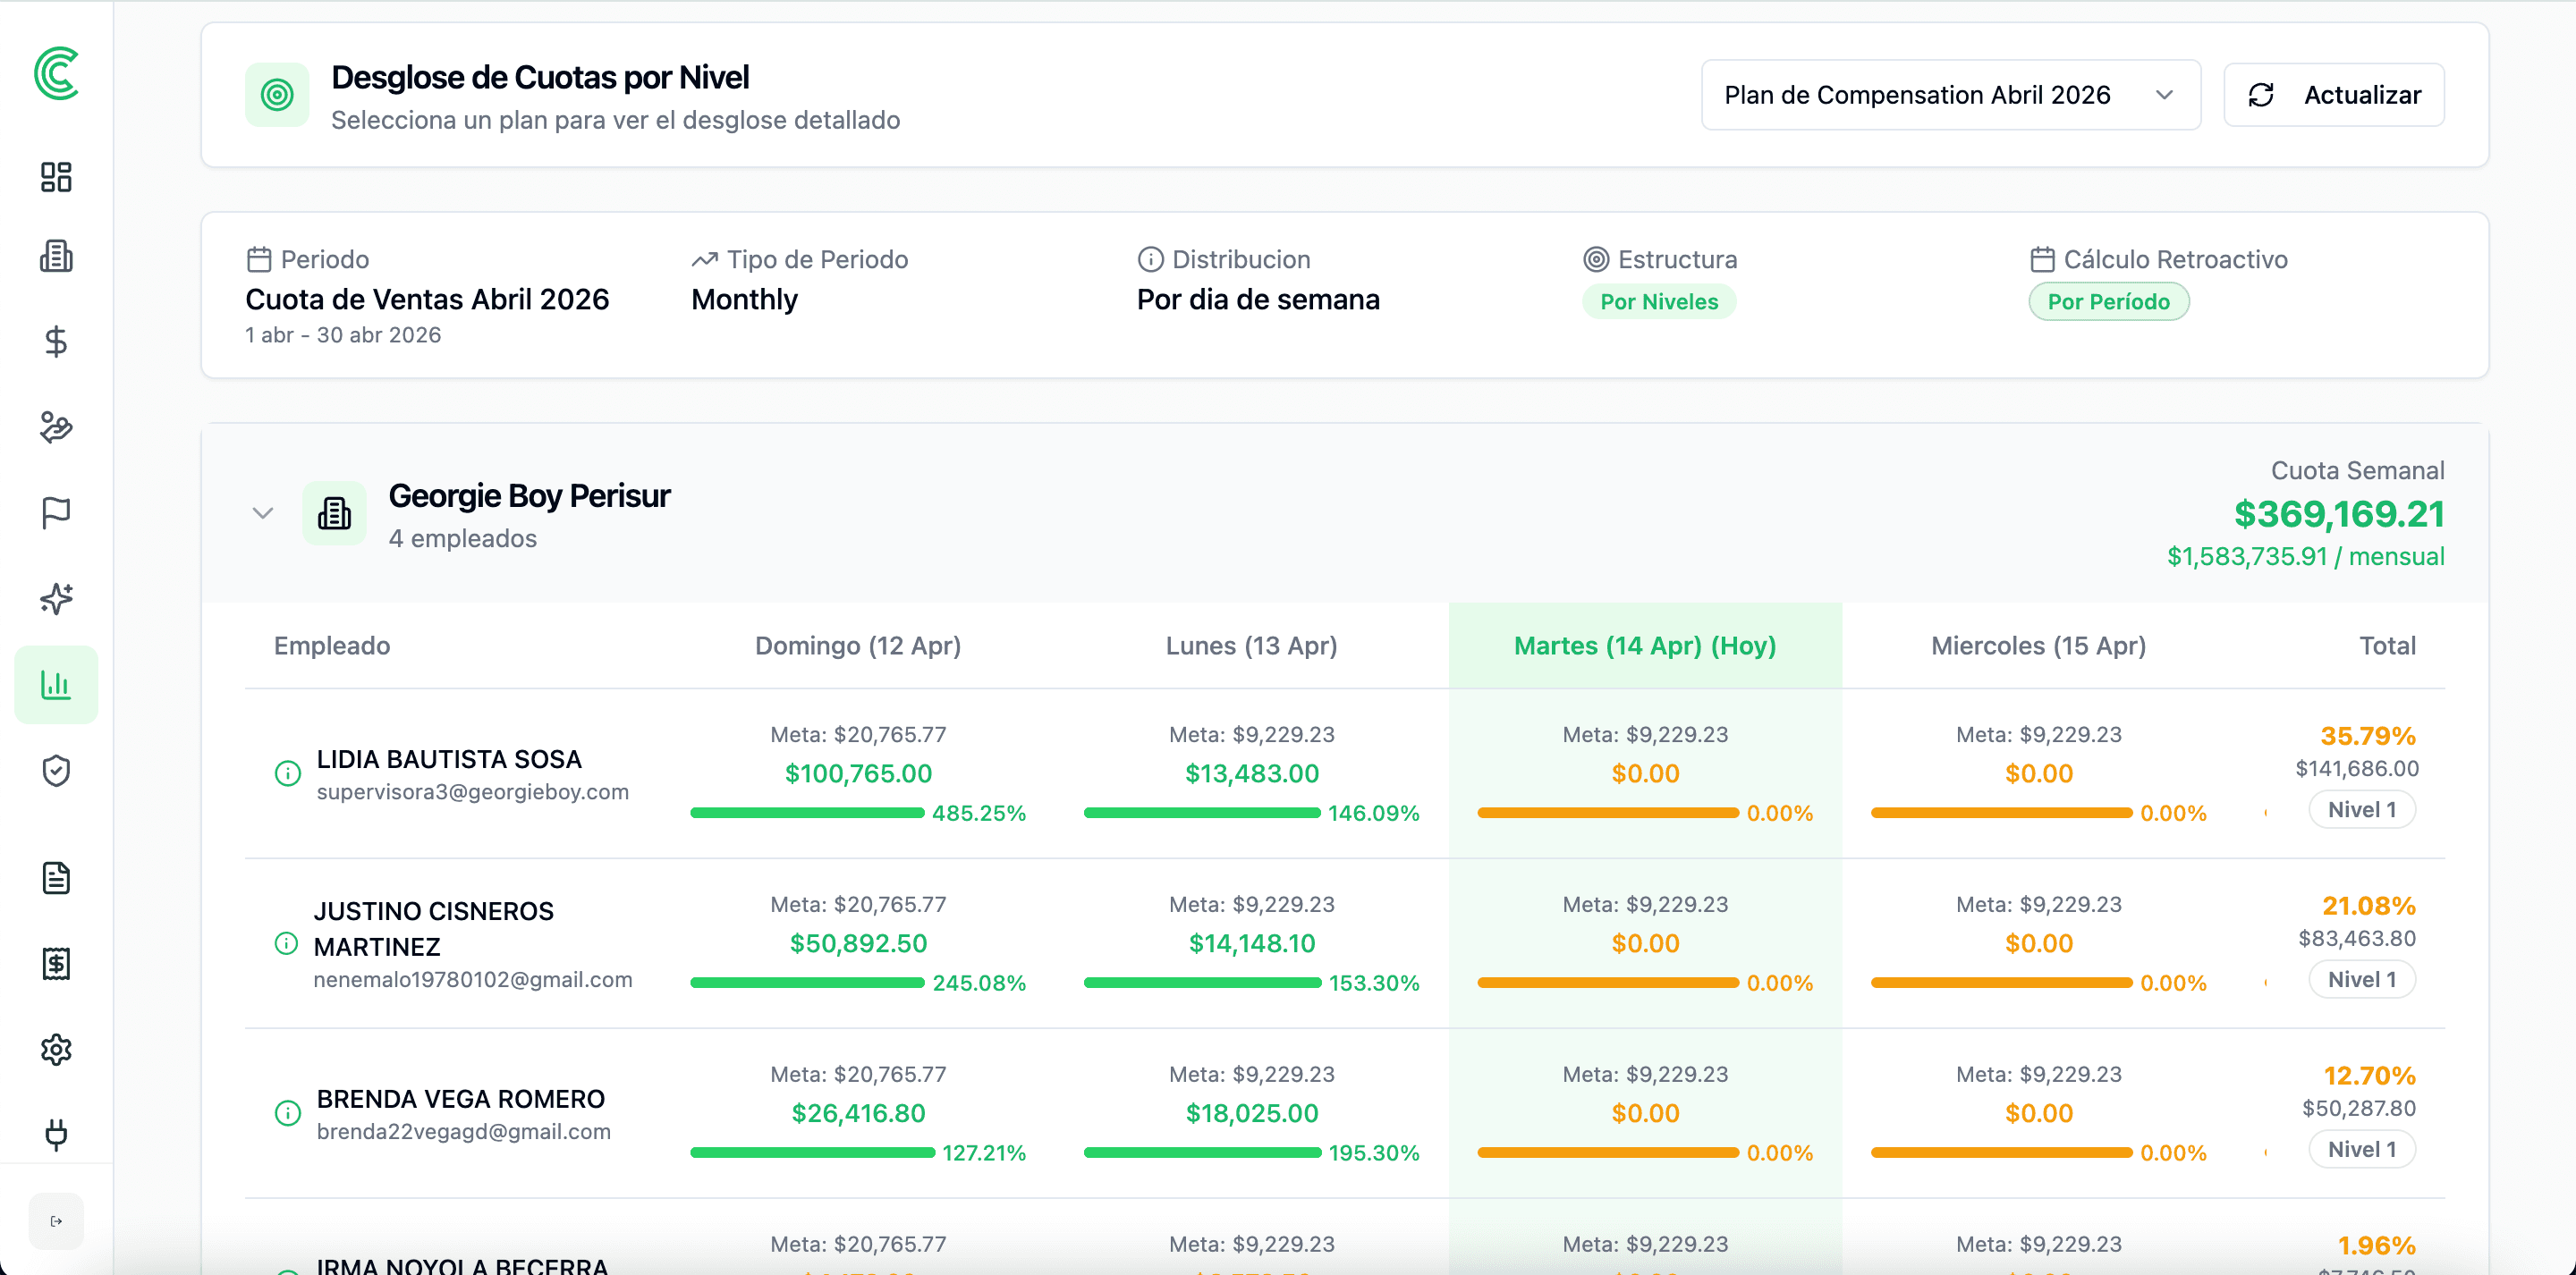This screenshot has width=2576, height=1275.
Task: Click Nivel 1 badge in BRENDA VEGA row
Action: coord(2362,1150)
